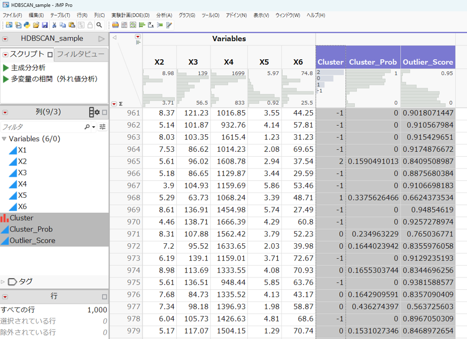The image size is (467, 339).
Task: Click the Outlier_Score histogram thumbnail
Action: click(x=427, y=88)
